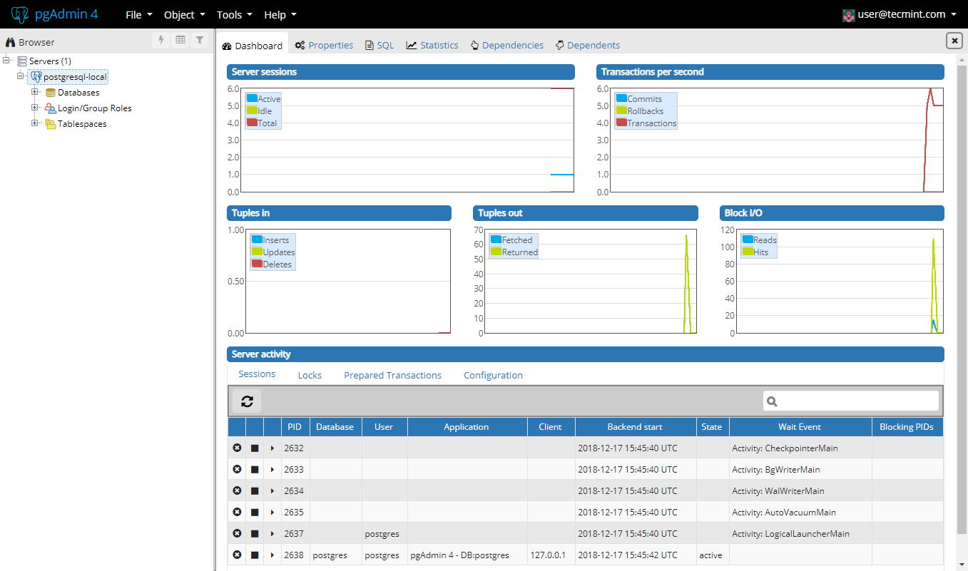Select the postgresql-local server node
Image resolution: width=968 pixels, height=571 pixels.
75,76
